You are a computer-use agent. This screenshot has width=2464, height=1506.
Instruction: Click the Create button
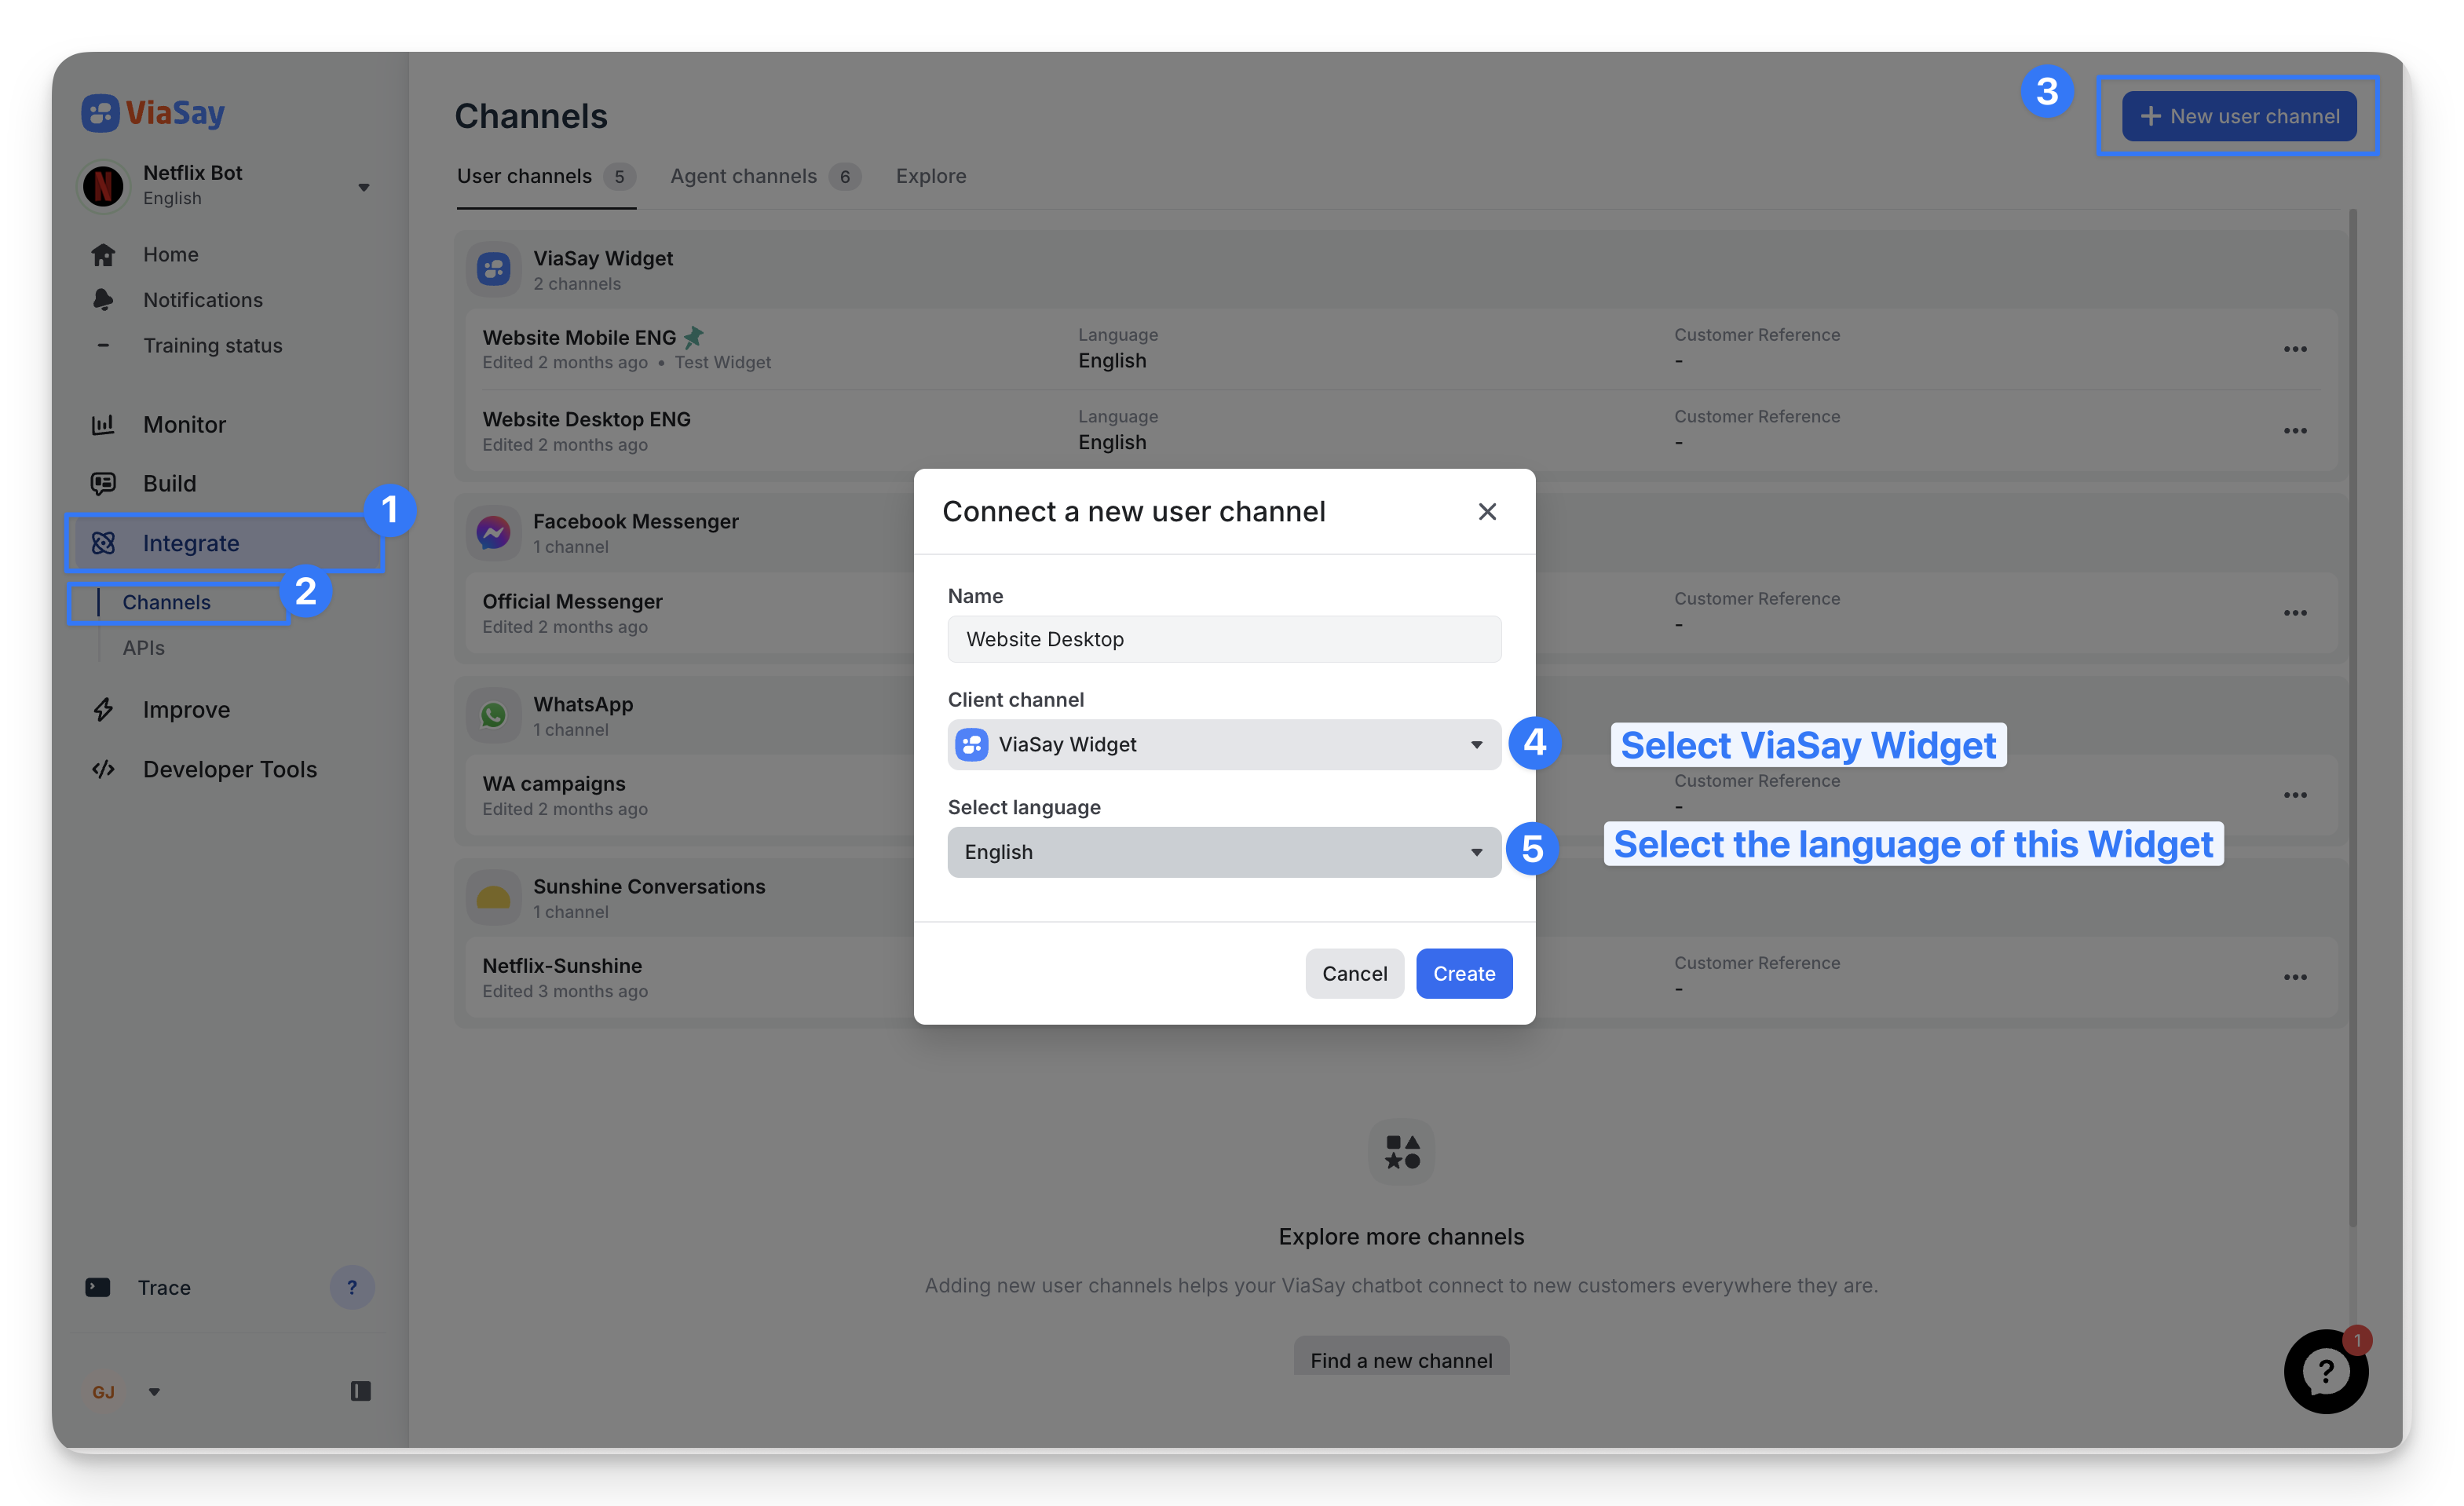[x=1463, y=973]
